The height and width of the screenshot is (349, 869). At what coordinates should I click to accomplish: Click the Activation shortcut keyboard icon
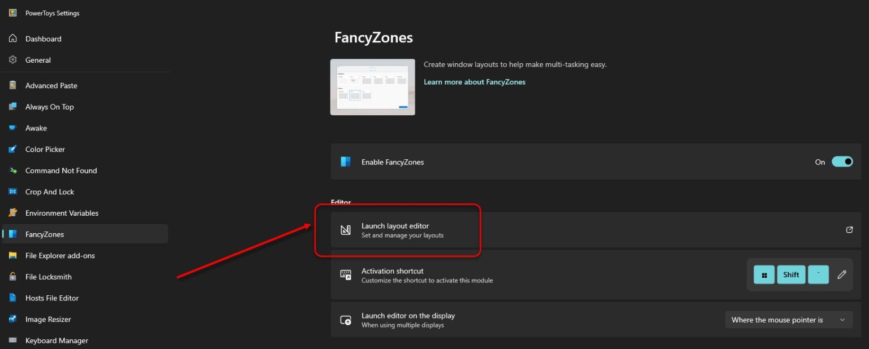346,275
